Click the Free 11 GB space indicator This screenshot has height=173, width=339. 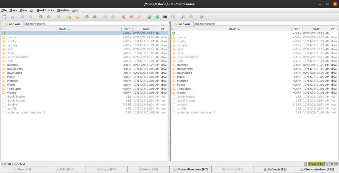click(323, 164)
